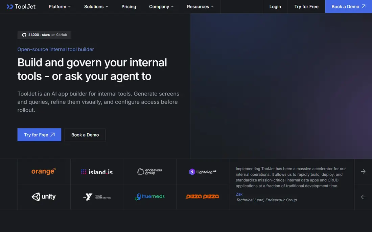Select the Lightning AI logo

click(x=203, y=172)
